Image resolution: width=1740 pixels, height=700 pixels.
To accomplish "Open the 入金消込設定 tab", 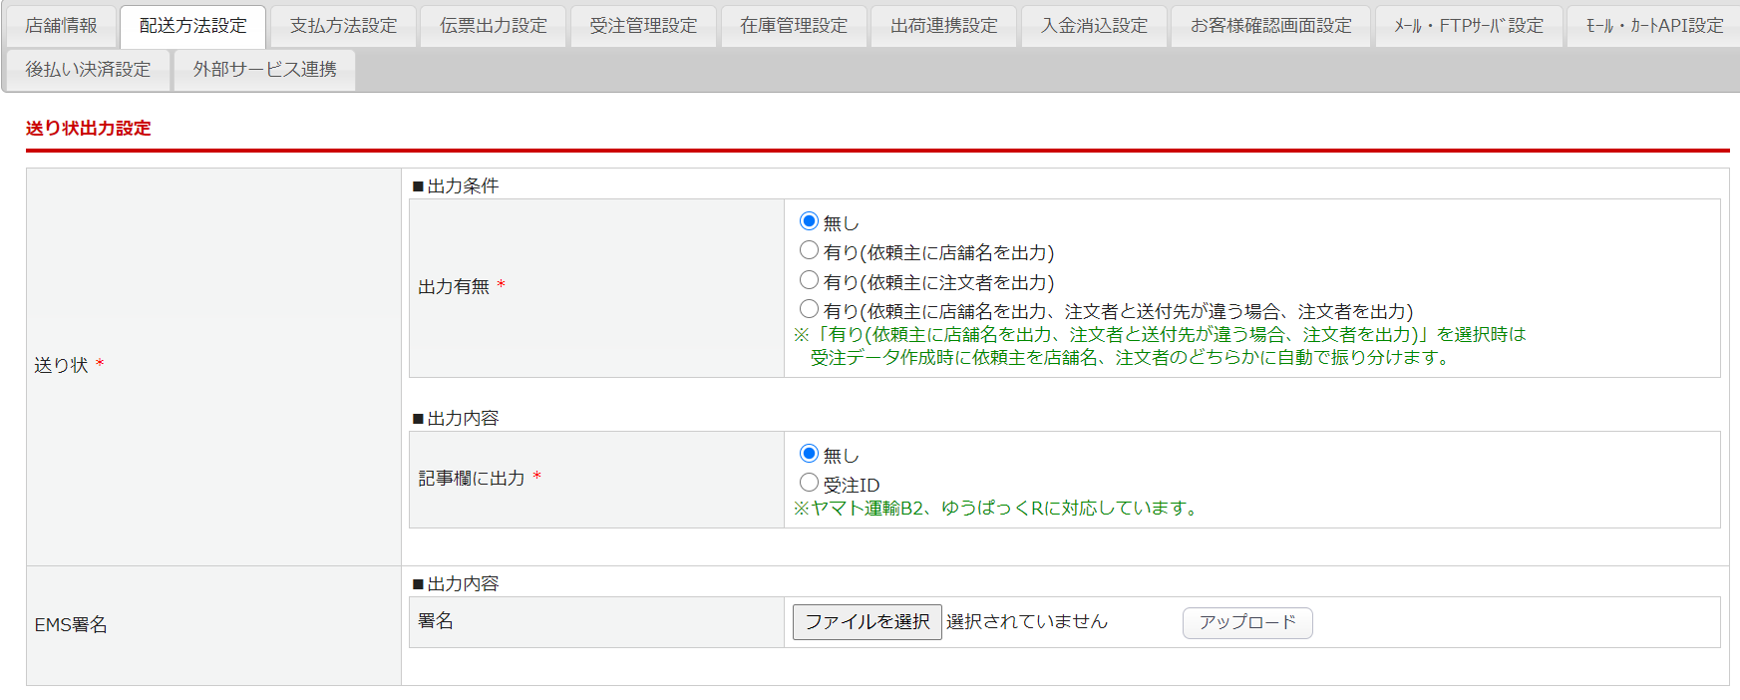I will pyautogui.click(x=1094, y=26).
